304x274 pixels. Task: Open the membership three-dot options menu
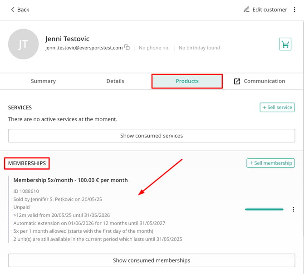click(x=293, y=209)
